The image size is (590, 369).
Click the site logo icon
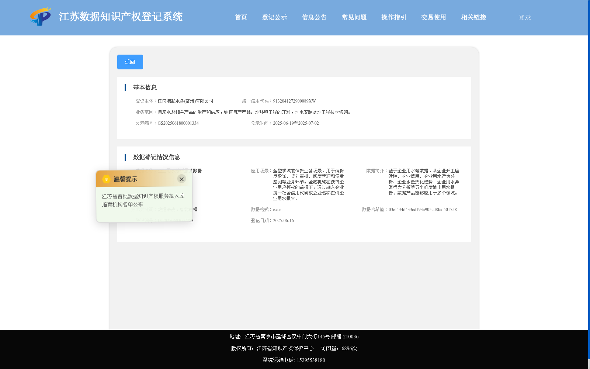tap(41, 17)
